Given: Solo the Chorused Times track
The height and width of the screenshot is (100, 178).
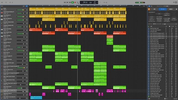Looking at the screenshot, I should [x=6, y=47].
